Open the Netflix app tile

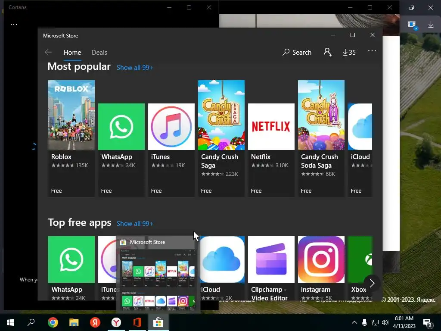tap(271, 150)
